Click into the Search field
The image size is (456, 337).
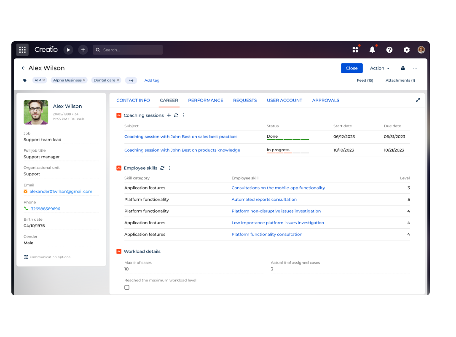(x=128, y=49)
